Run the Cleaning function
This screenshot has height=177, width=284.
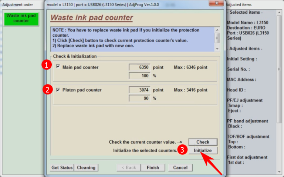pyautogui.click(x=86, y=167)
